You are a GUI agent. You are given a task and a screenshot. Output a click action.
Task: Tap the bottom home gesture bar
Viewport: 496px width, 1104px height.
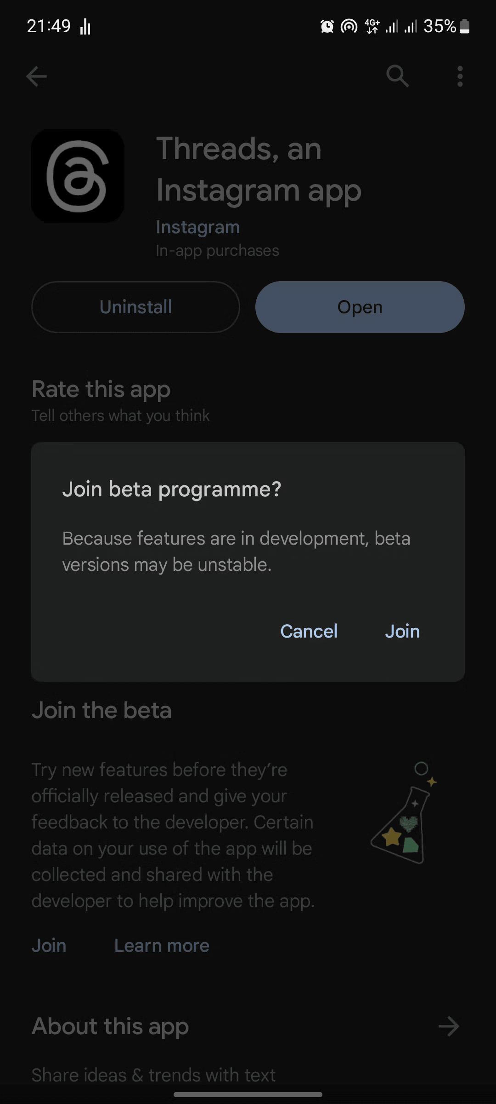point(248,1094)
